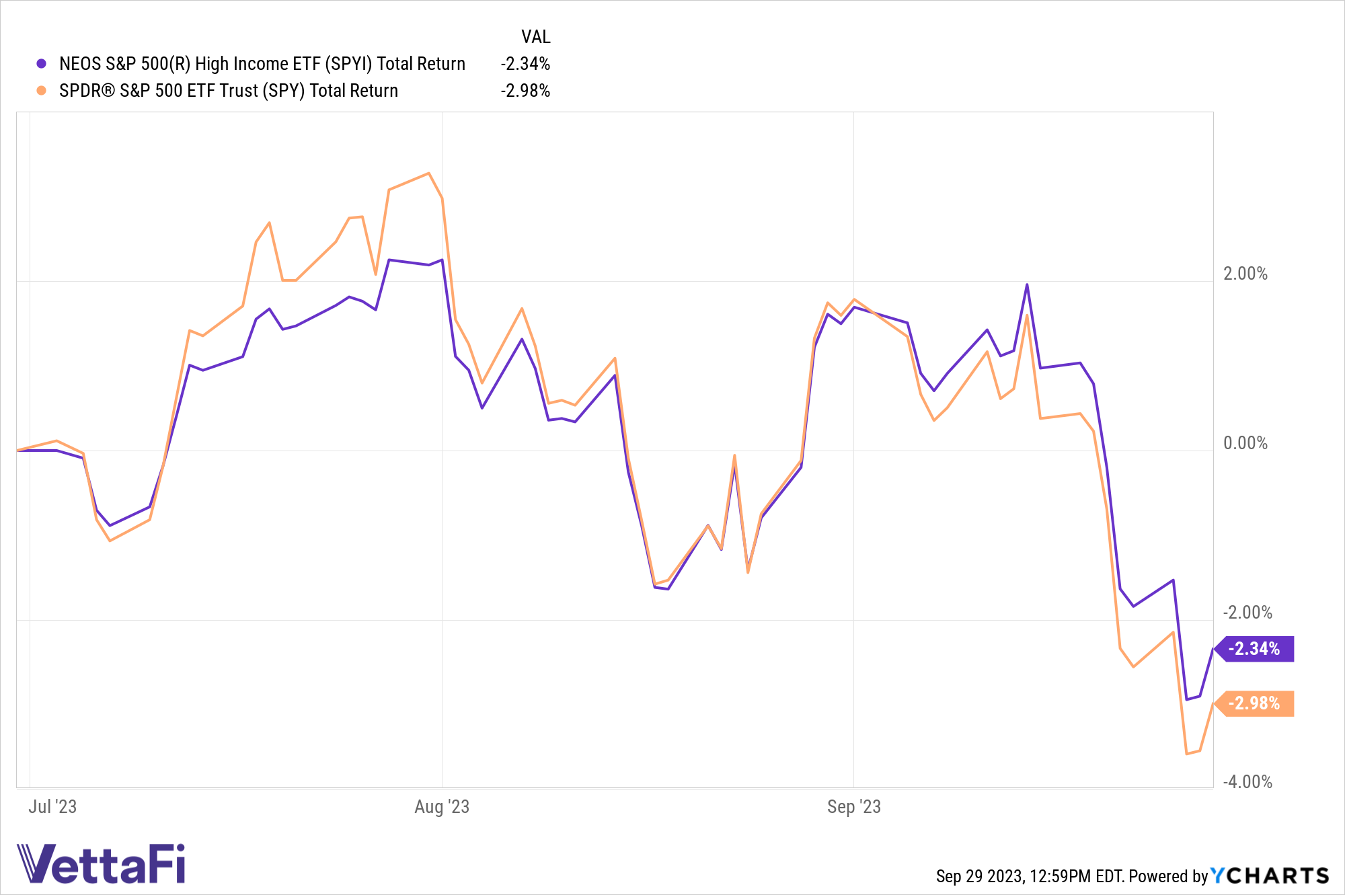Click the purple SPYI legend dot

coord(42,64)
